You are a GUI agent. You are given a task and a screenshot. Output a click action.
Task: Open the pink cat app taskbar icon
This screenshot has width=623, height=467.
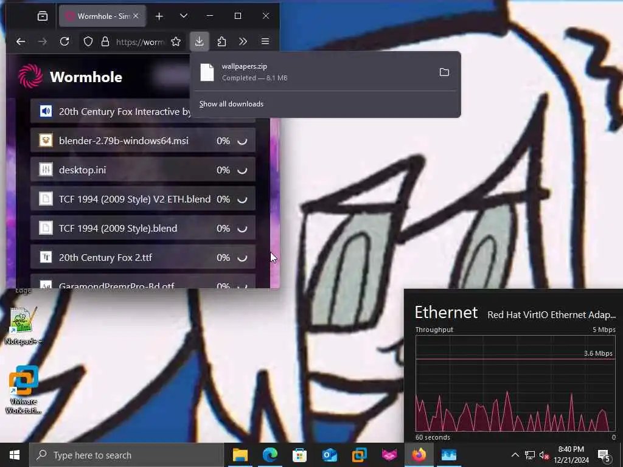click(389, 455)
